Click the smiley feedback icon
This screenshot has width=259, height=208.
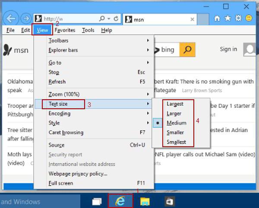point(249,19)
